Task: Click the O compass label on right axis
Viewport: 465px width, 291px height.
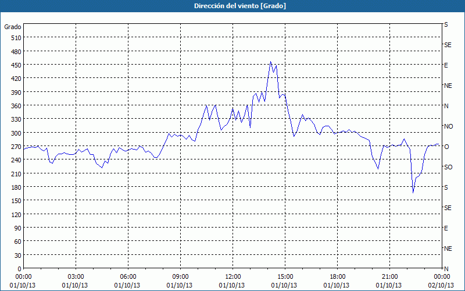Action: [446, 147]
